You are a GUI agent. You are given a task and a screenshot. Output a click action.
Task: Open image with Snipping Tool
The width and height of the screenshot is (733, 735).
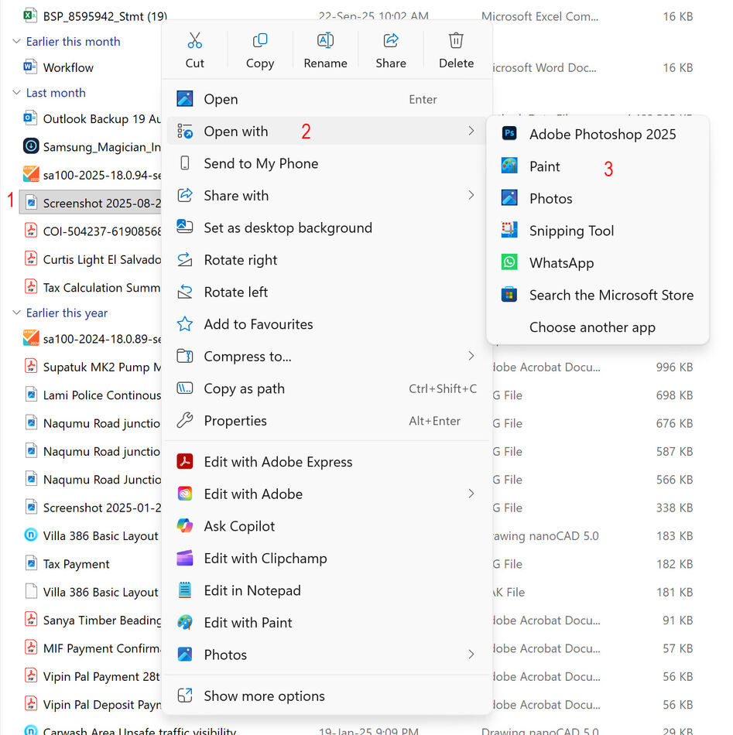point(598,231)
